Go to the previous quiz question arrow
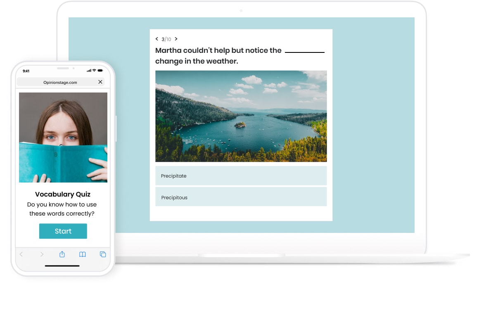 click(157, 39)
